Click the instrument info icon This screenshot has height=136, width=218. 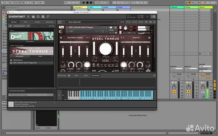click(115, 28)
